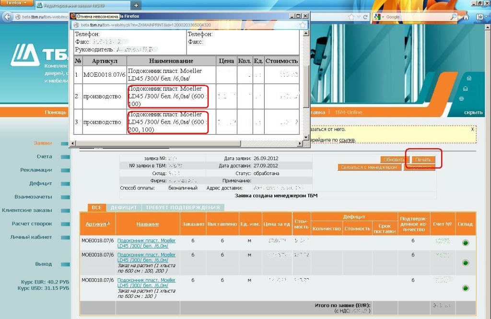This screenshot has width=491, height=319.
Task: Open first Подоконник пласт. Moeller product link
Action: click(x=146, y=243)
